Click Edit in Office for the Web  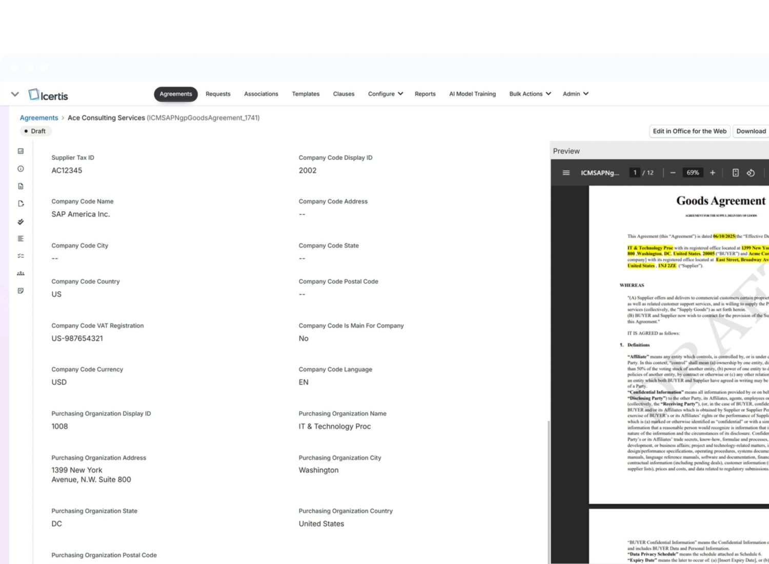coord(690,131)
